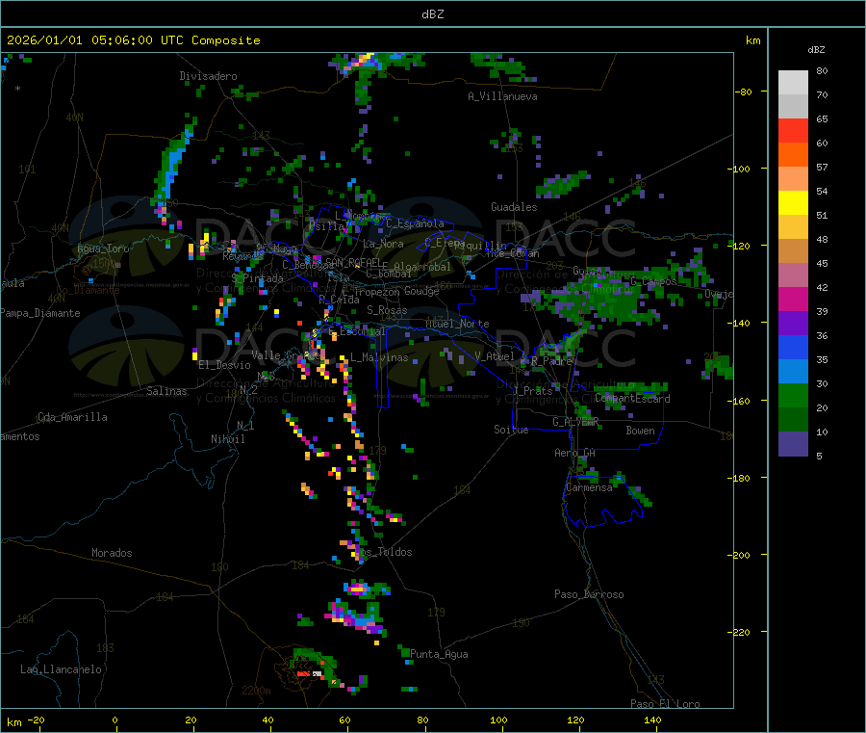Click the 'C_Española' map label
This screenshot has width=866, height=733.
tap(415, 223)
